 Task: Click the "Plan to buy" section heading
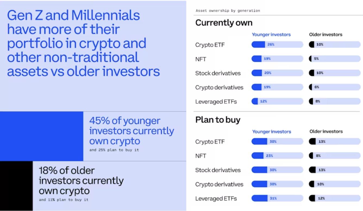click(x=218, y=120)
